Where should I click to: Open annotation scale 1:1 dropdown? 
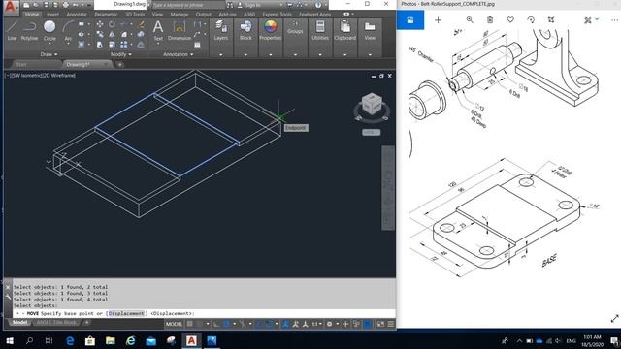[316, 324]
